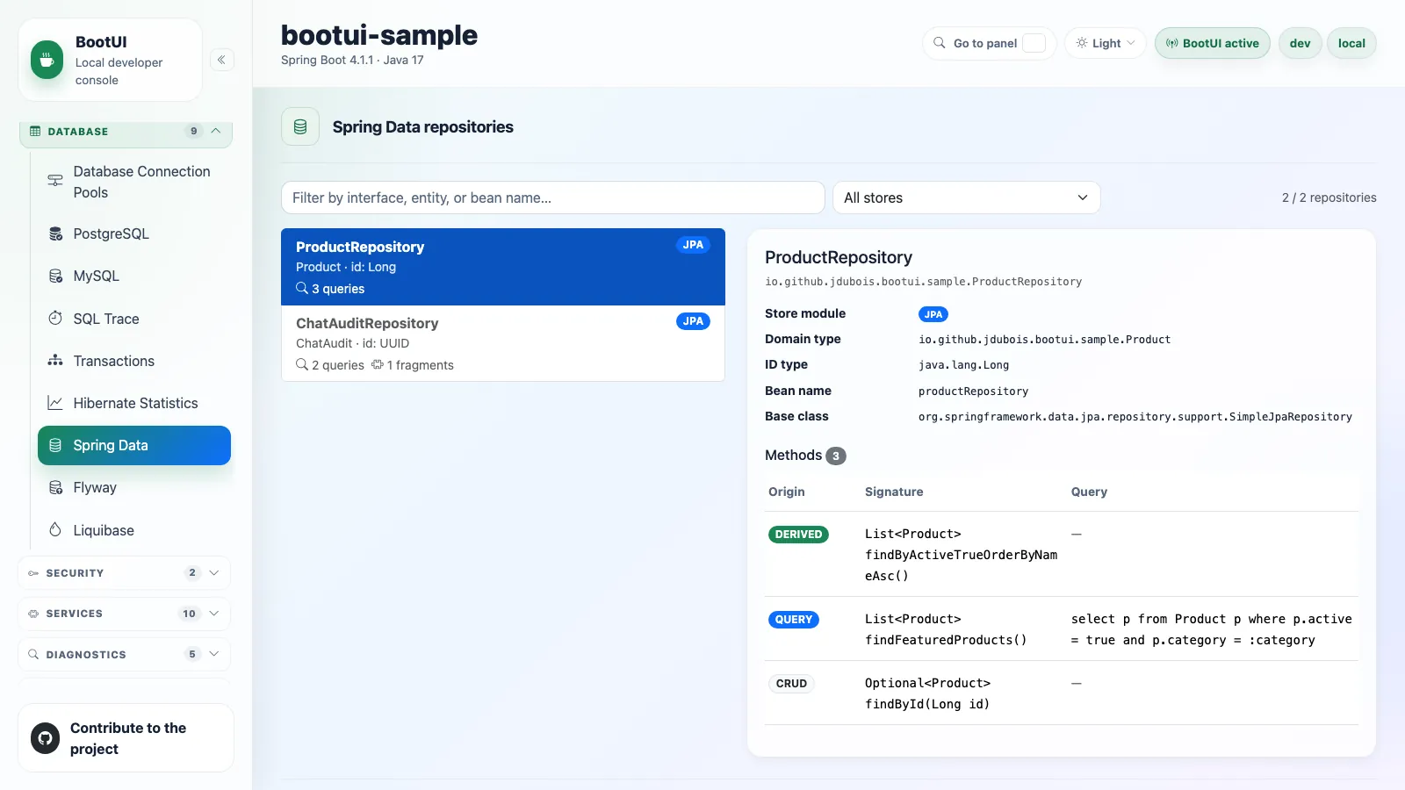Click the BootUI coffee cup logo
1405x790 pixels.
coord(47,61)
